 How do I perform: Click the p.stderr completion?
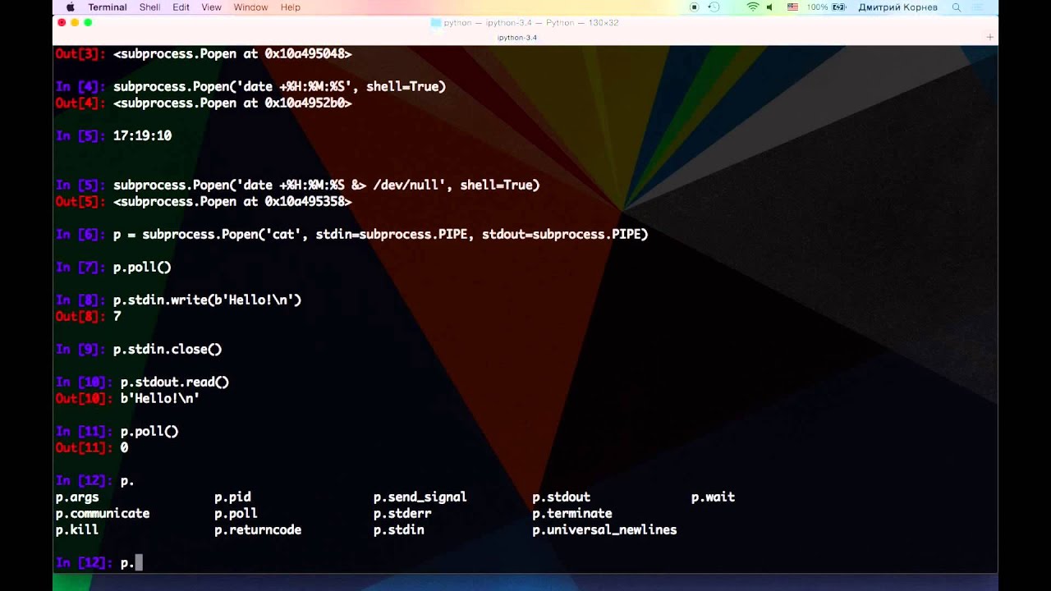402,513
